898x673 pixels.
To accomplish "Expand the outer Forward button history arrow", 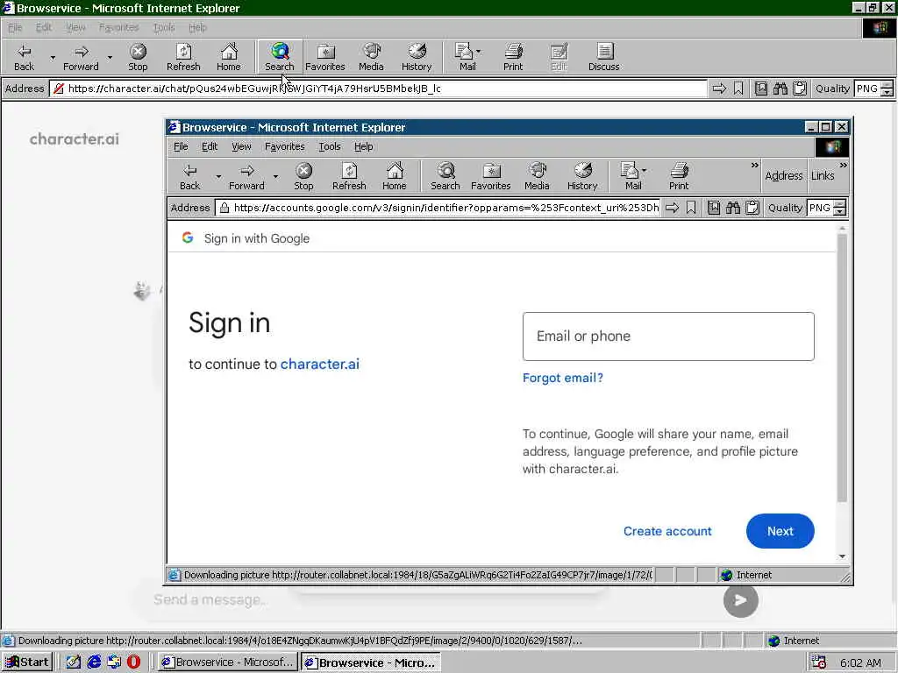I will tap(110, 57).
